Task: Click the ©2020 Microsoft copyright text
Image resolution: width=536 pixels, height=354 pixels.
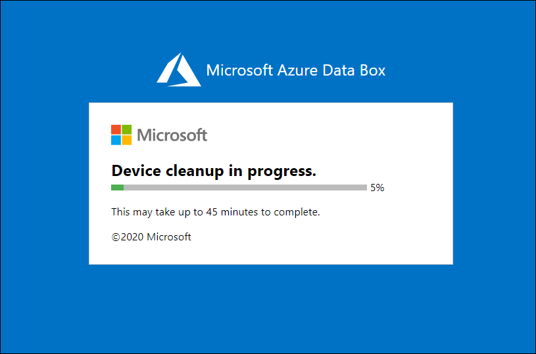Action: (x=151, y=237)
